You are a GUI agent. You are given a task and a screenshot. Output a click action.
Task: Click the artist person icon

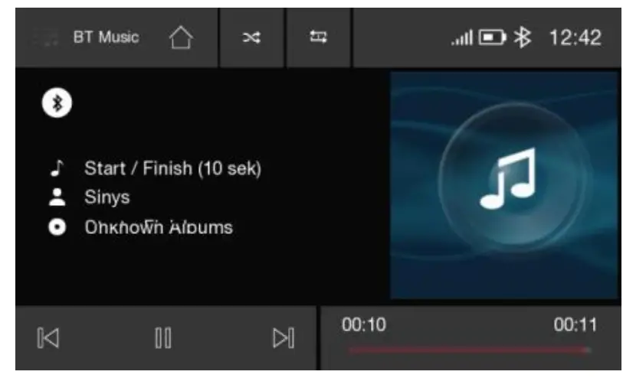tap(57, 197)
